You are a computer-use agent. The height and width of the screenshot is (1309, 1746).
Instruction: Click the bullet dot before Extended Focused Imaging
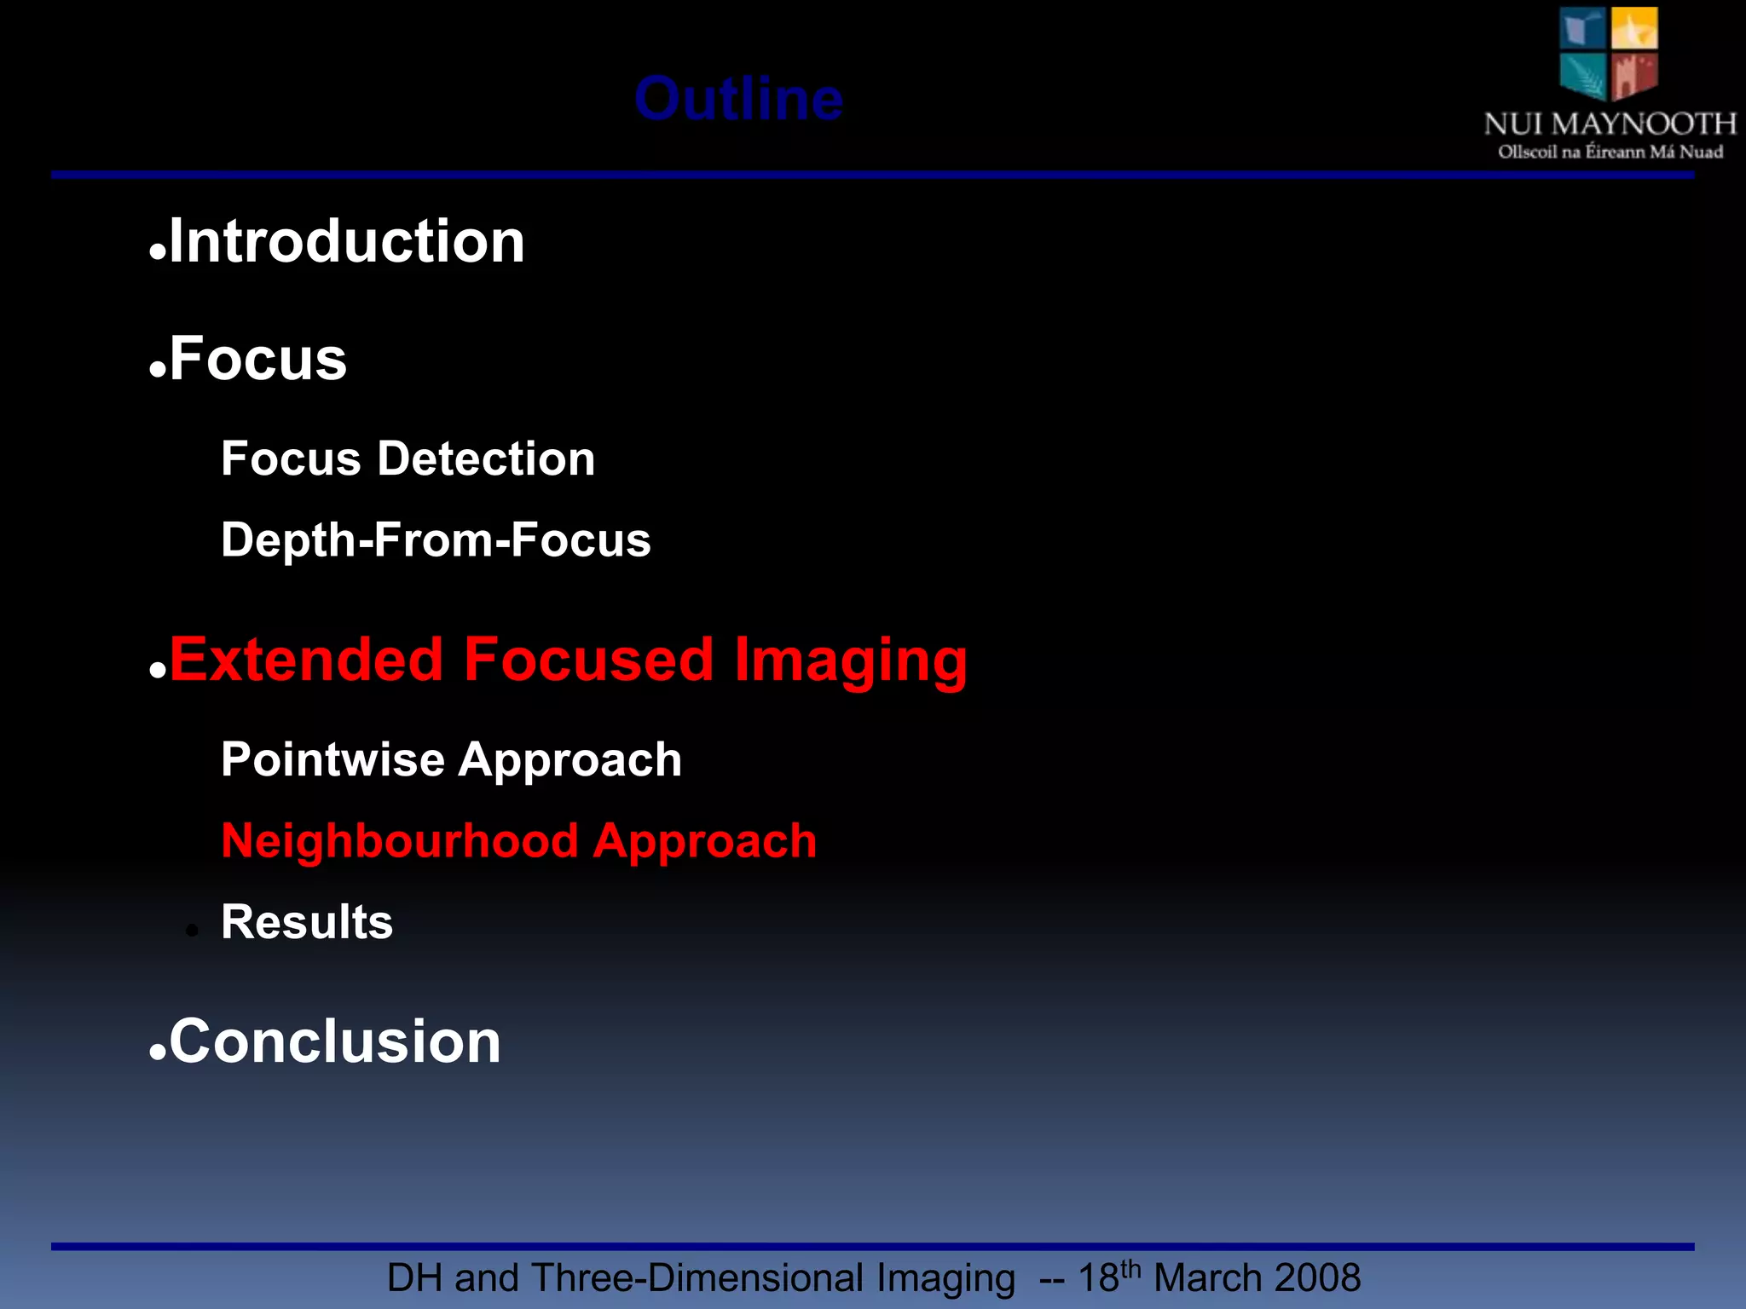coord(157,671)
